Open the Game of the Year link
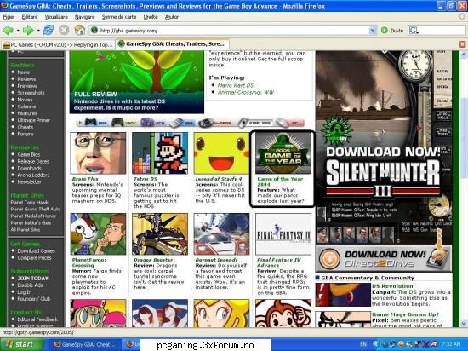This screenshot has height=351, width=468. (x=280, y=181)
